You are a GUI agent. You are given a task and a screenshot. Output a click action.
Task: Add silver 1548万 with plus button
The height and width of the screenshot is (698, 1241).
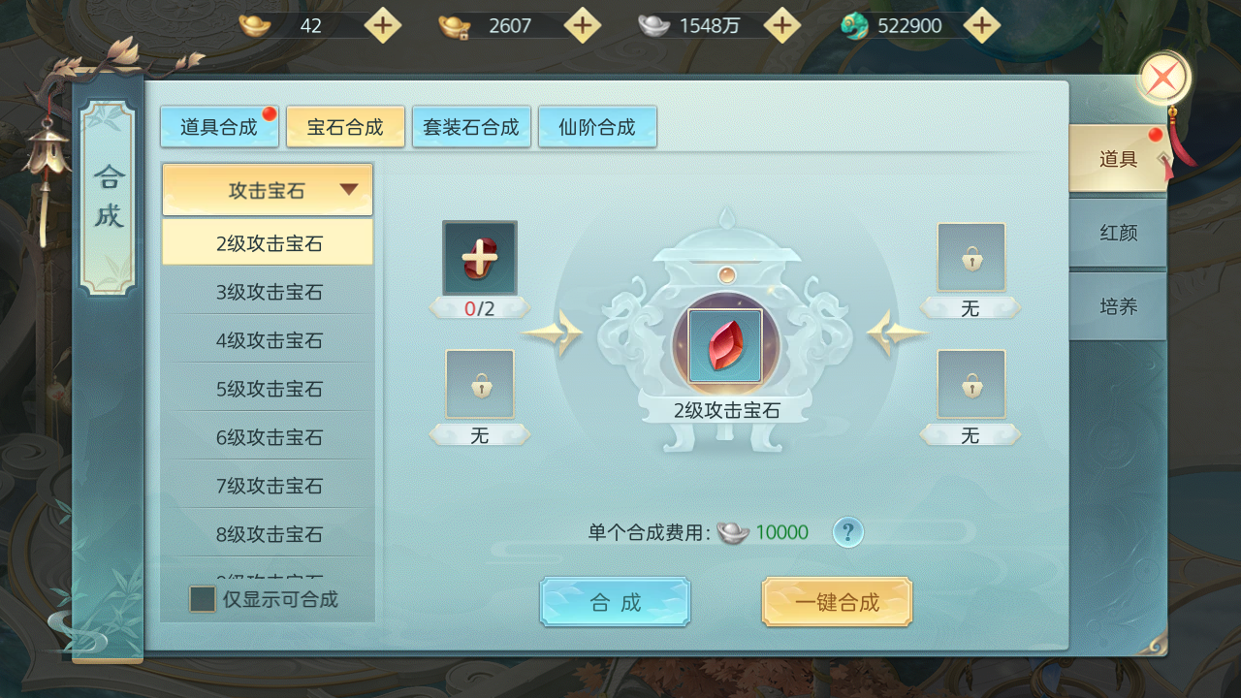pyautogui.click(x=781, y=25)
